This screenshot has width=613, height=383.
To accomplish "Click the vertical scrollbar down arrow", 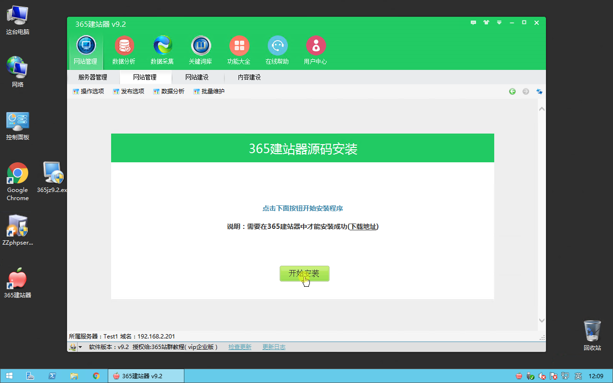I will coord(542,320).
